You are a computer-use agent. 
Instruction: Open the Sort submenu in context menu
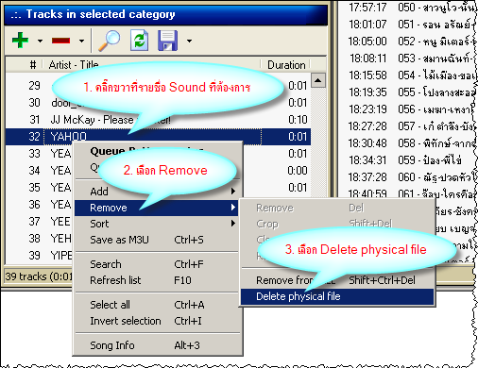coord(156,224)
